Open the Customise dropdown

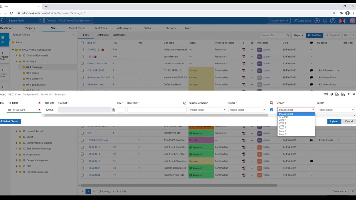click(x=339, y=191)
